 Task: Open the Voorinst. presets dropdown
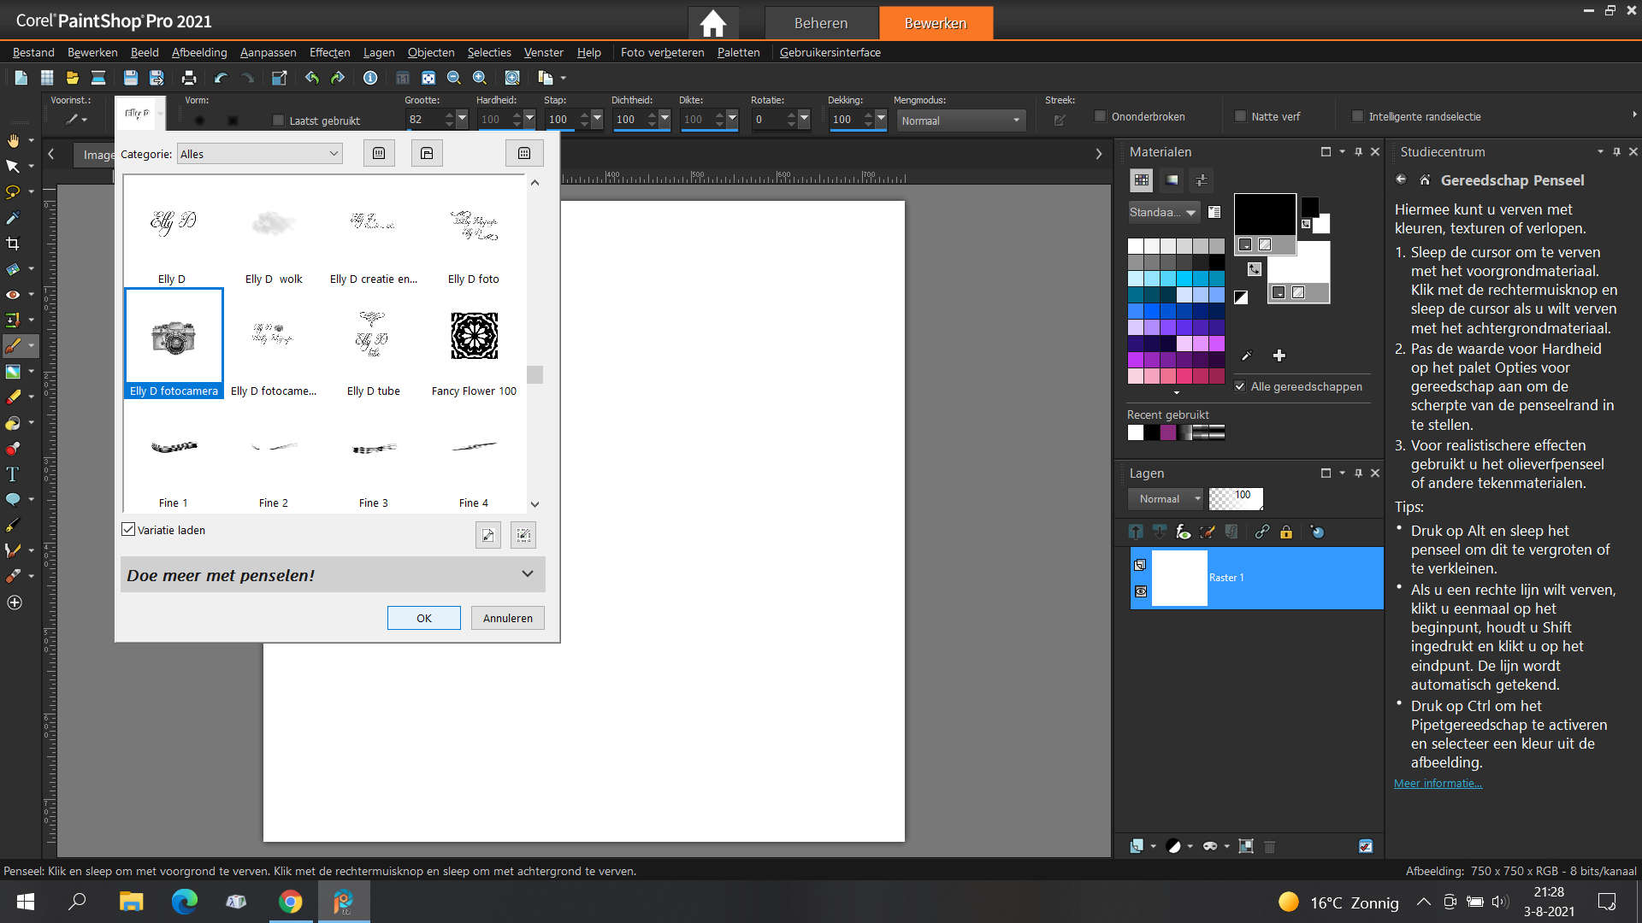(x=77, y=120)
